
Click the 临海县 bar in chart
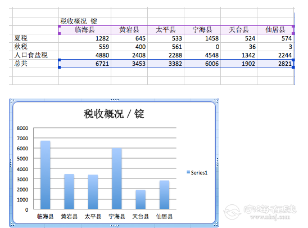pos(46,175)
